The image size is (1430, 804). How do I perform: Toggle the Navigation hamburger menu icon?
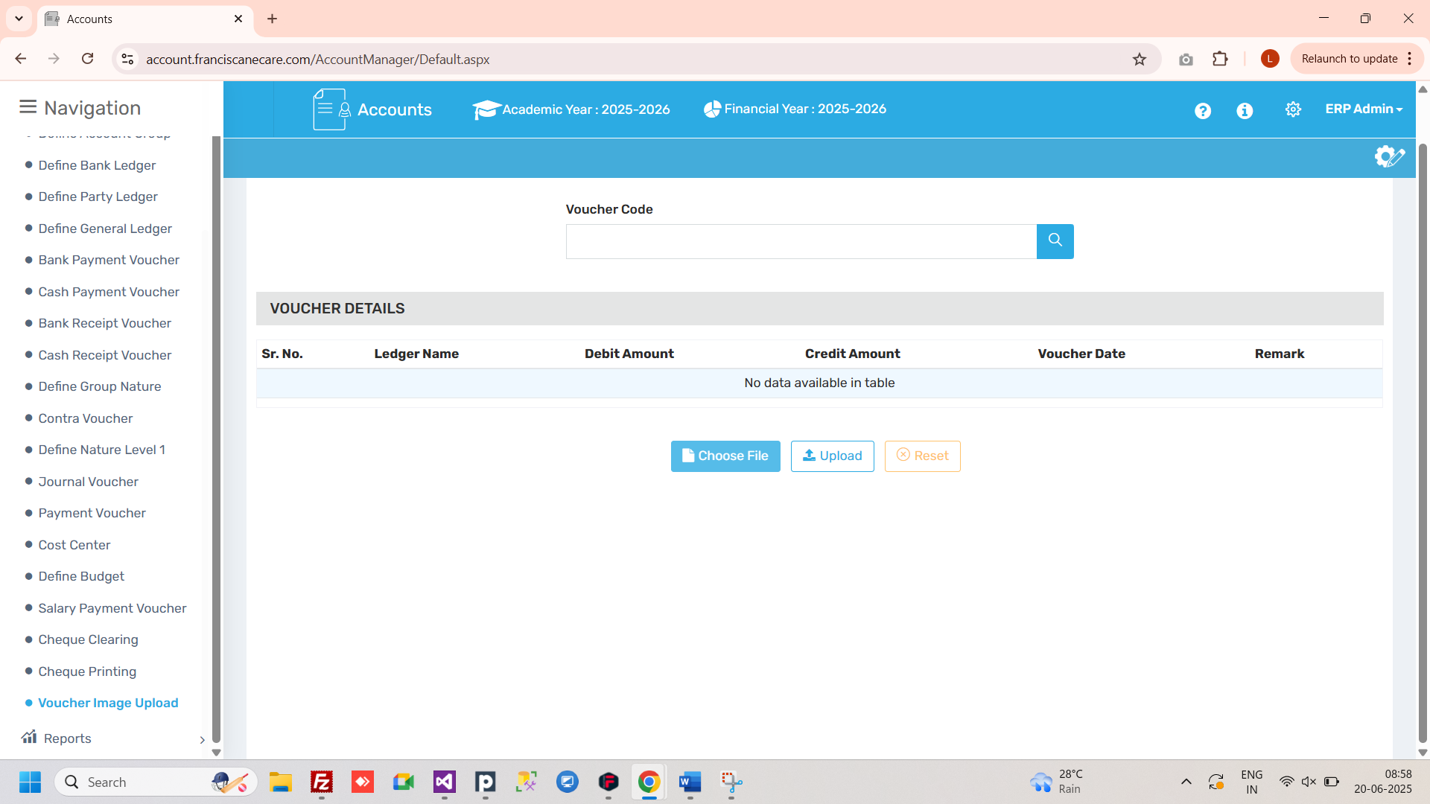[x=28, y=107]
